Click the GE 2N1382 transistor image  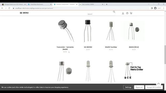point(88,31)
